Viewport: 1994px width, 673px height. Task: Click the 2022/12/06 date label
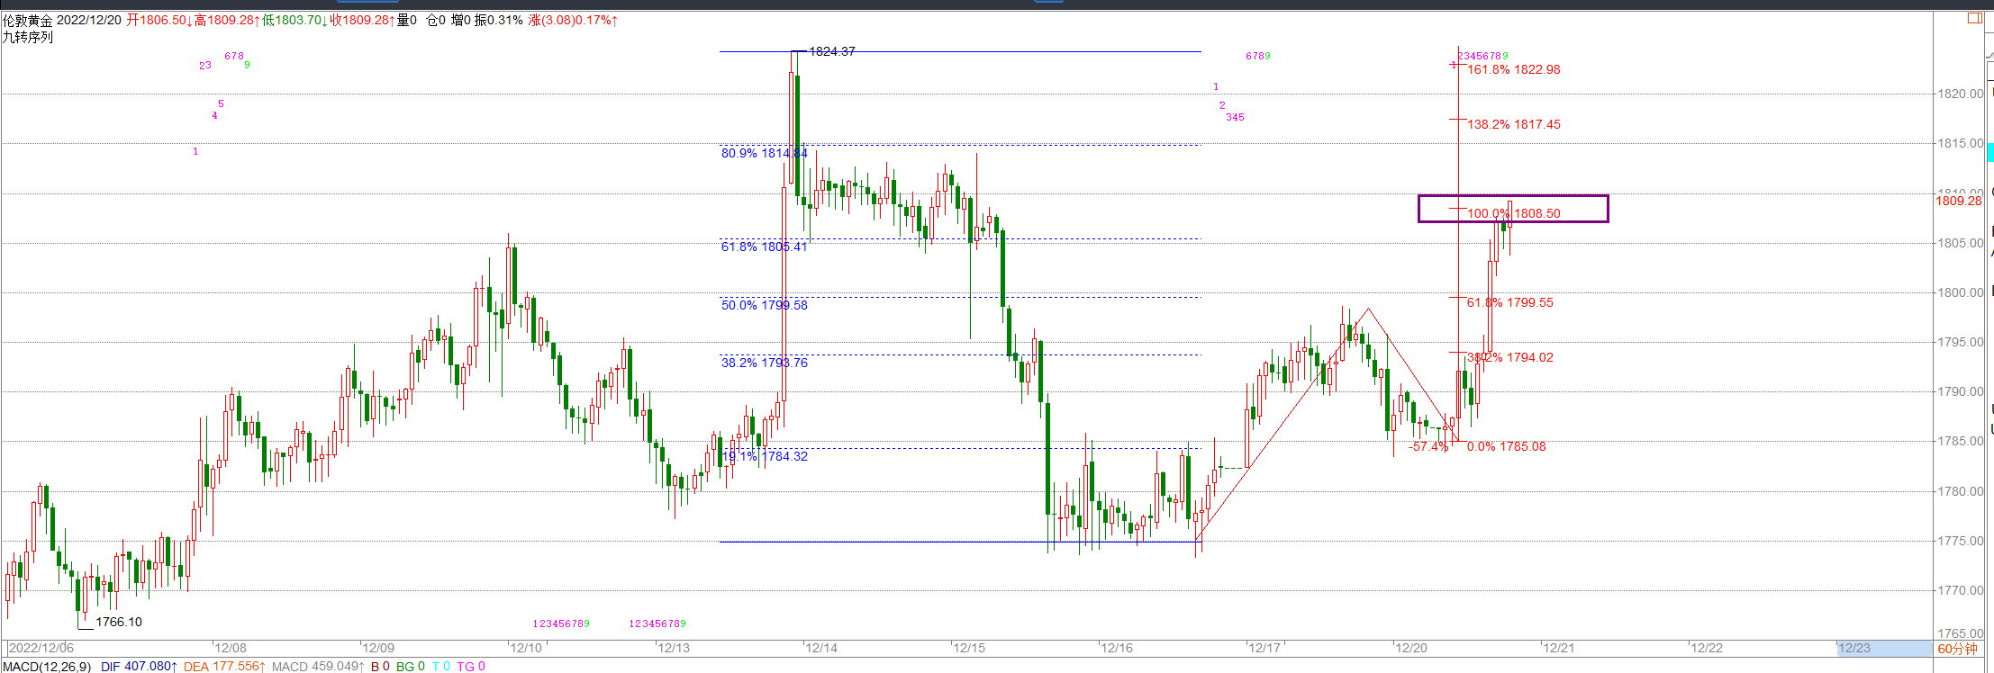click(41, 648)
